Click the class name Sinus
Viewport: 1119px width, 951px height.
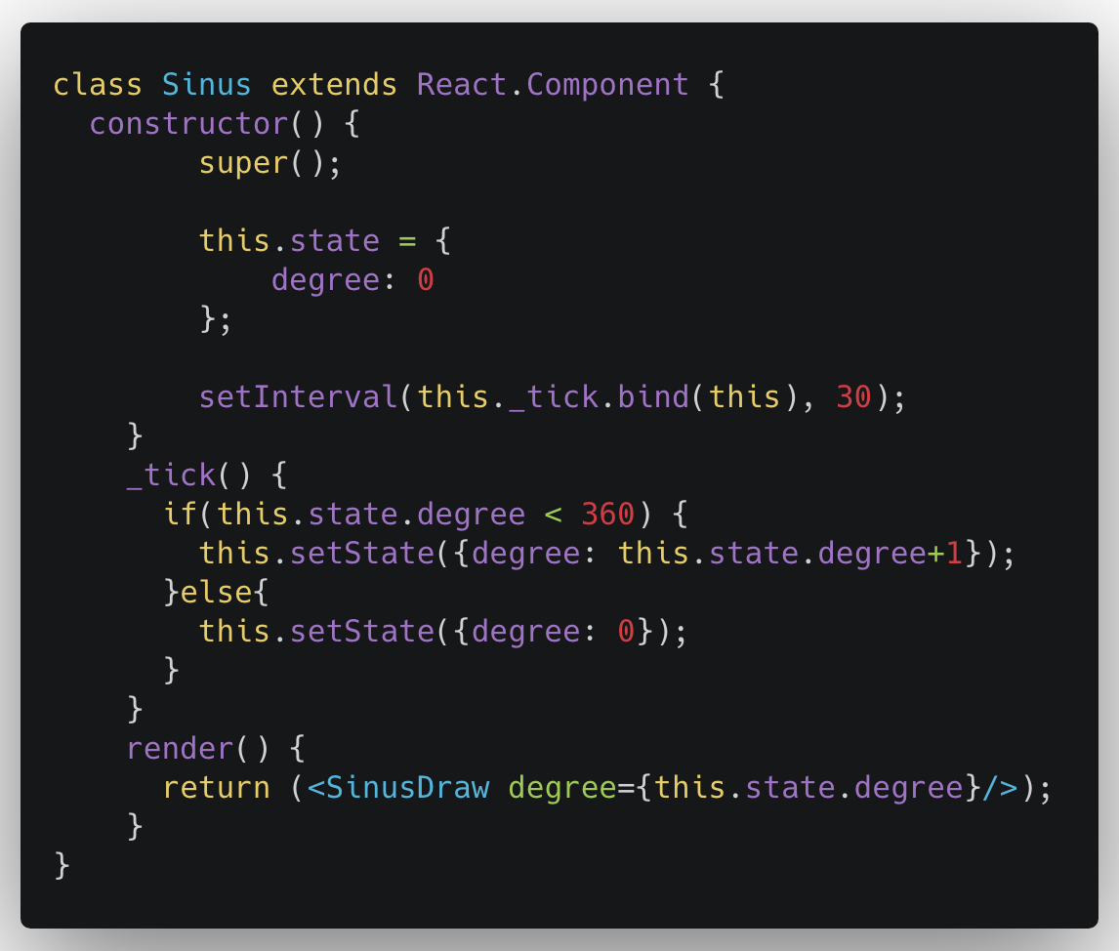205,85
